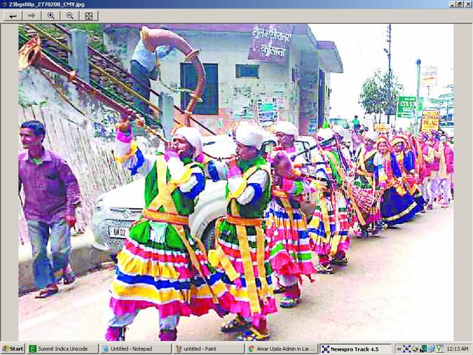Click the green V tray icon

click(x=440, y=349)
